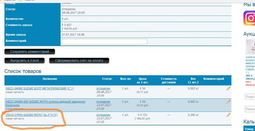Click the 3 406,83 руб. price text

tap(142, 119)
